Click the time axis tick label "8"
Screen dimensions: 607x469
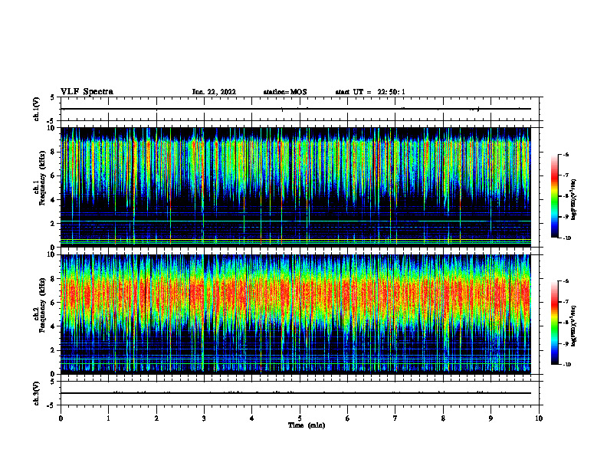tap(443, 418)
